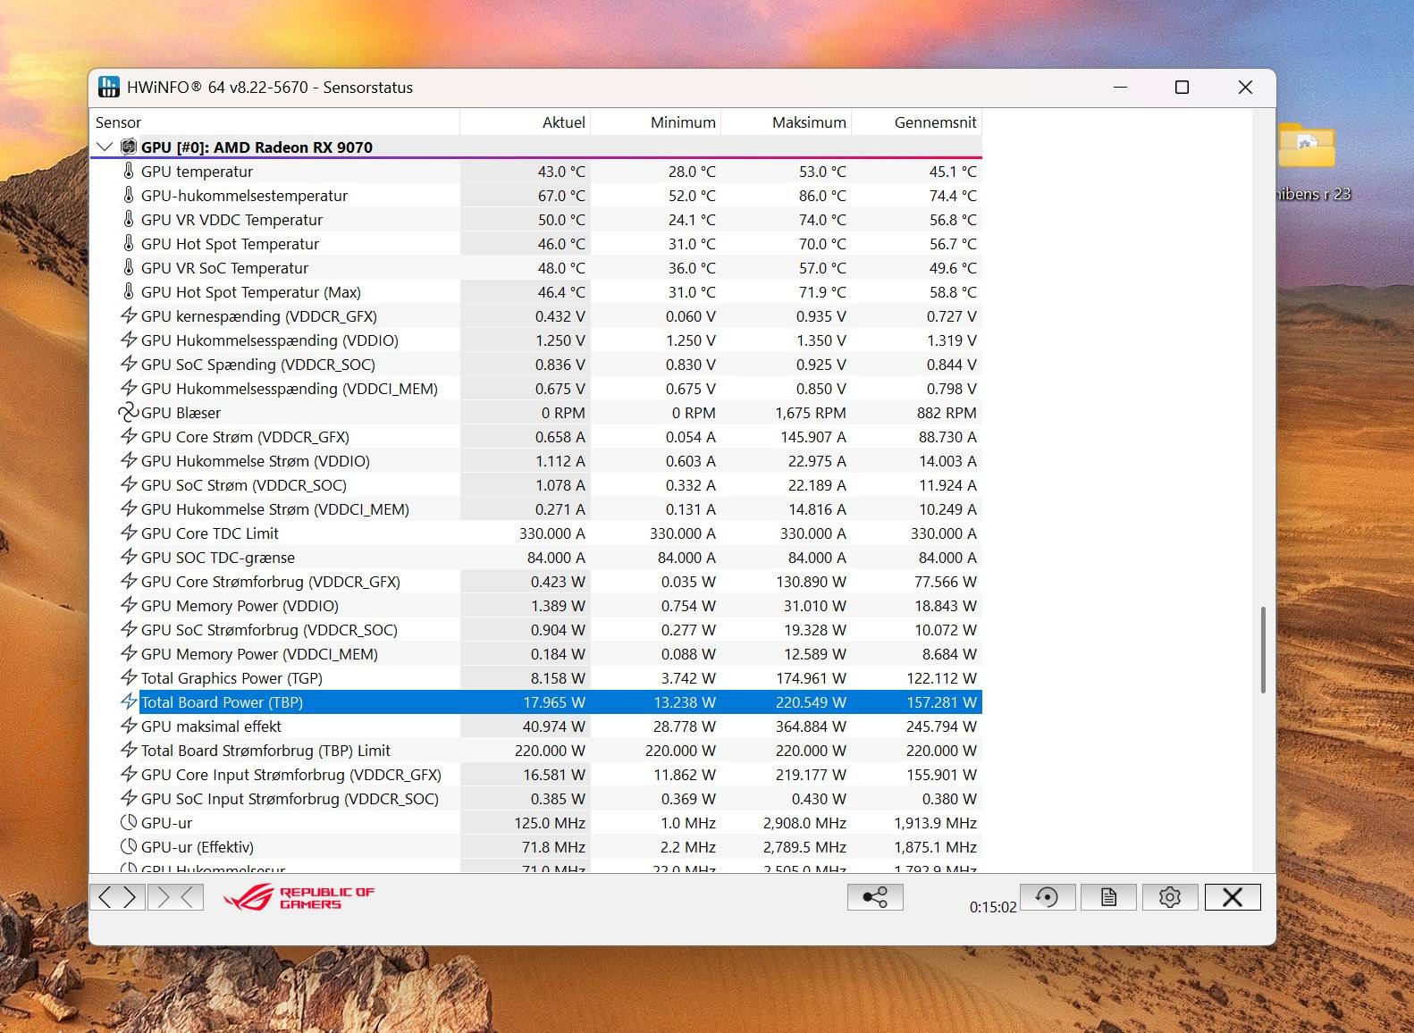Select GPU Memory Power (VDDIO) row label
Image resolution: width=1414 pixels, height=1033 pixels.
pyautogui.click(x=240, y=605)
